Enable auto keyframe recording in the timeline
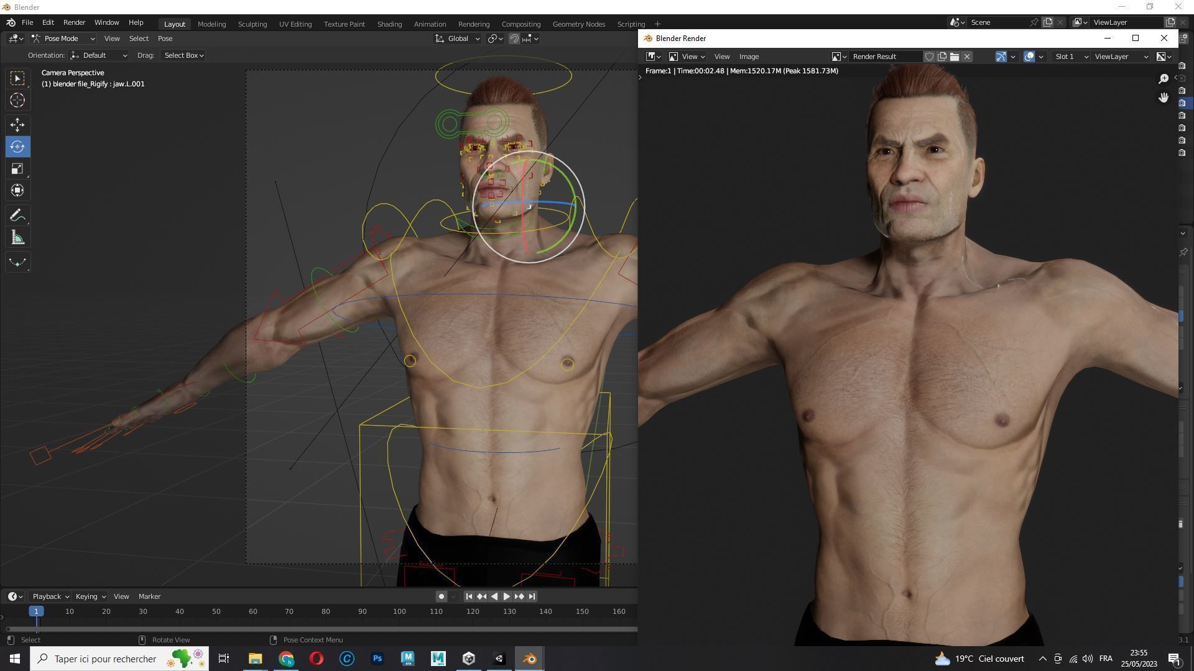 coord(441,596)
